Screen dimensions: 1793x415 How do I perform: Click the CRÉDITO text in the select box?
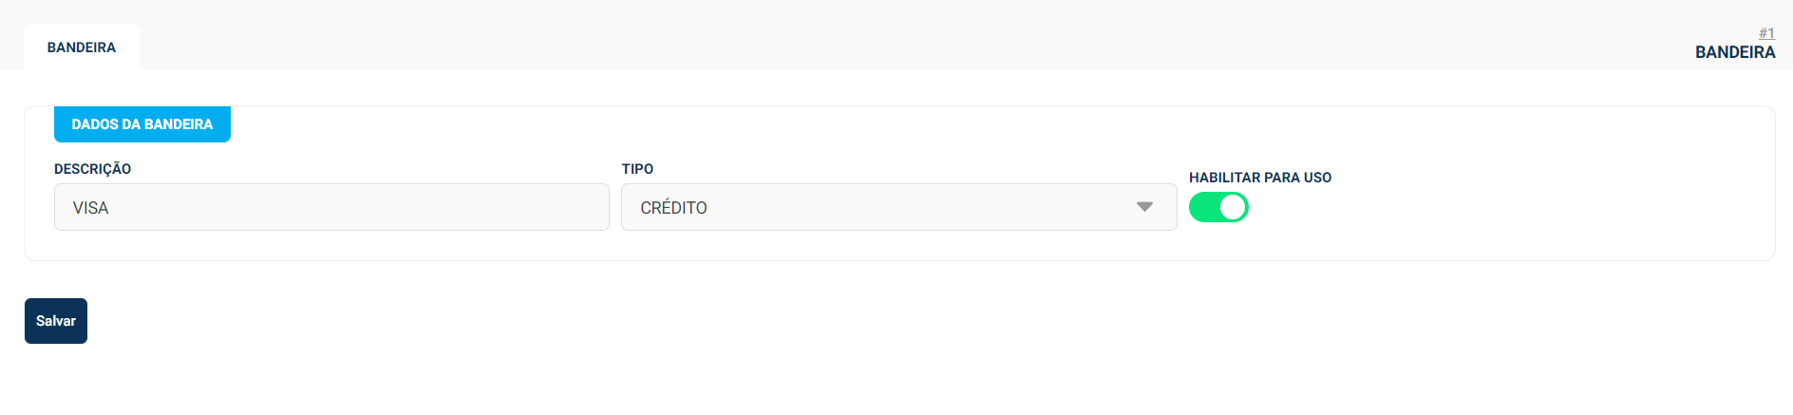tap(673, 208)
